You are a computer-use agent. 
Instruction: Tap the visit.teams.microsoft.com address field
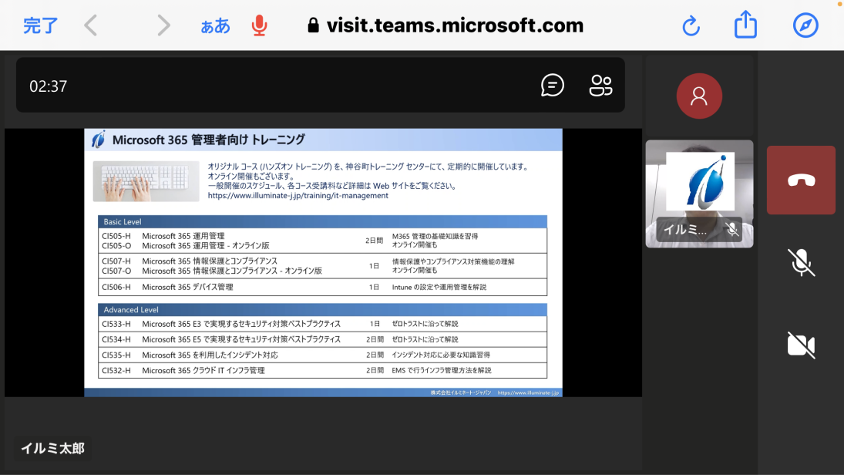coord(446,25)
